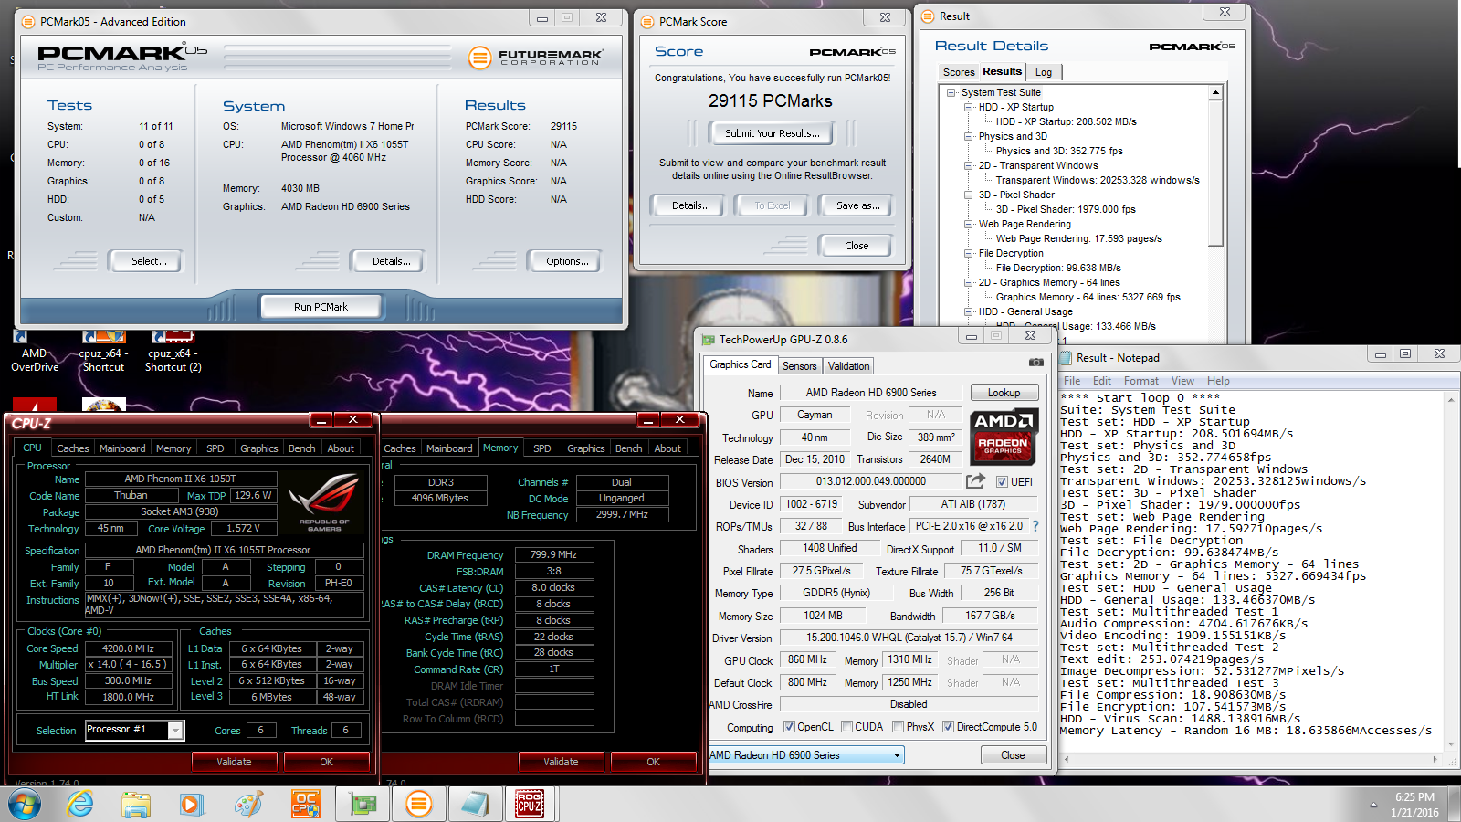Screen dimensions: 1461x822
Task: Click Close in the PCMark Score window
Action: (x=857, y=246)
